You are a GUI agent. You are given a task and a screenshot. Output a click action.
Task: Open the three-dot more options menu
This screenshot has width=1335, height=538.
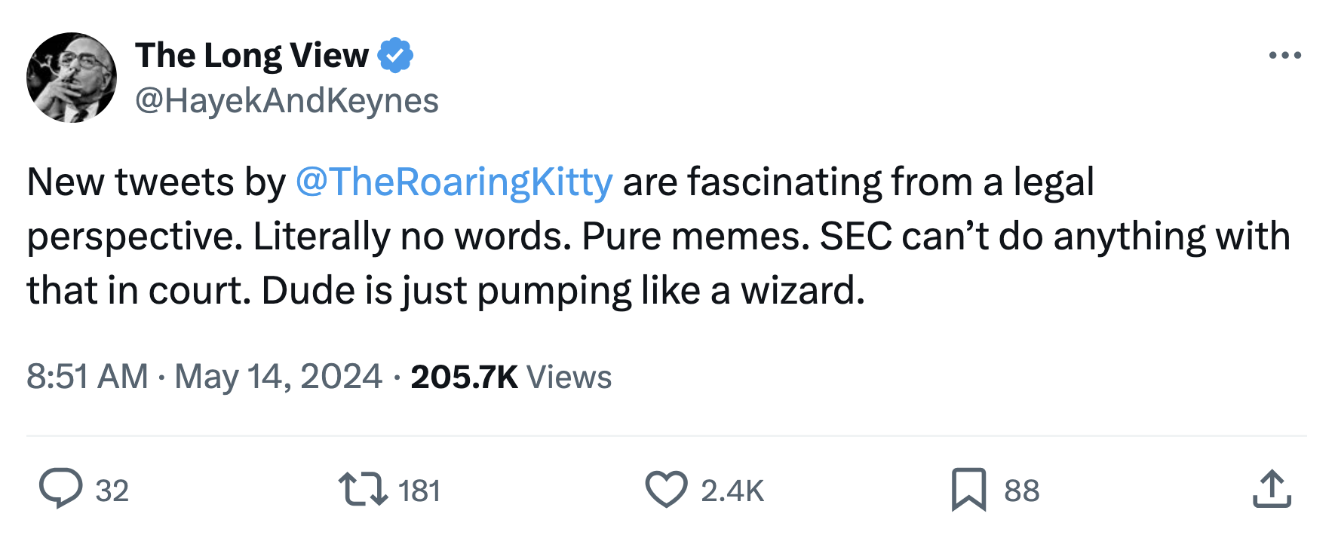click(x=1284, y=56)
